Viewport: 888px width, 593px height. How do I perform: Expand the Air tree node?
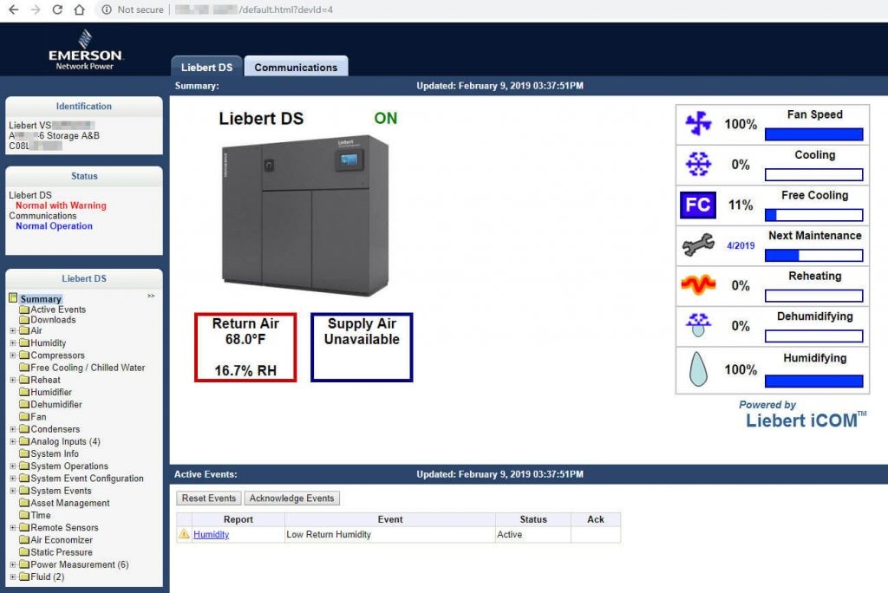point(12,330)
